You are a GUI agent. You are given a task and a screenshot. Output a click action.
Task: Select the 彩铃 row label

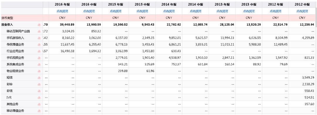point(9,84)
